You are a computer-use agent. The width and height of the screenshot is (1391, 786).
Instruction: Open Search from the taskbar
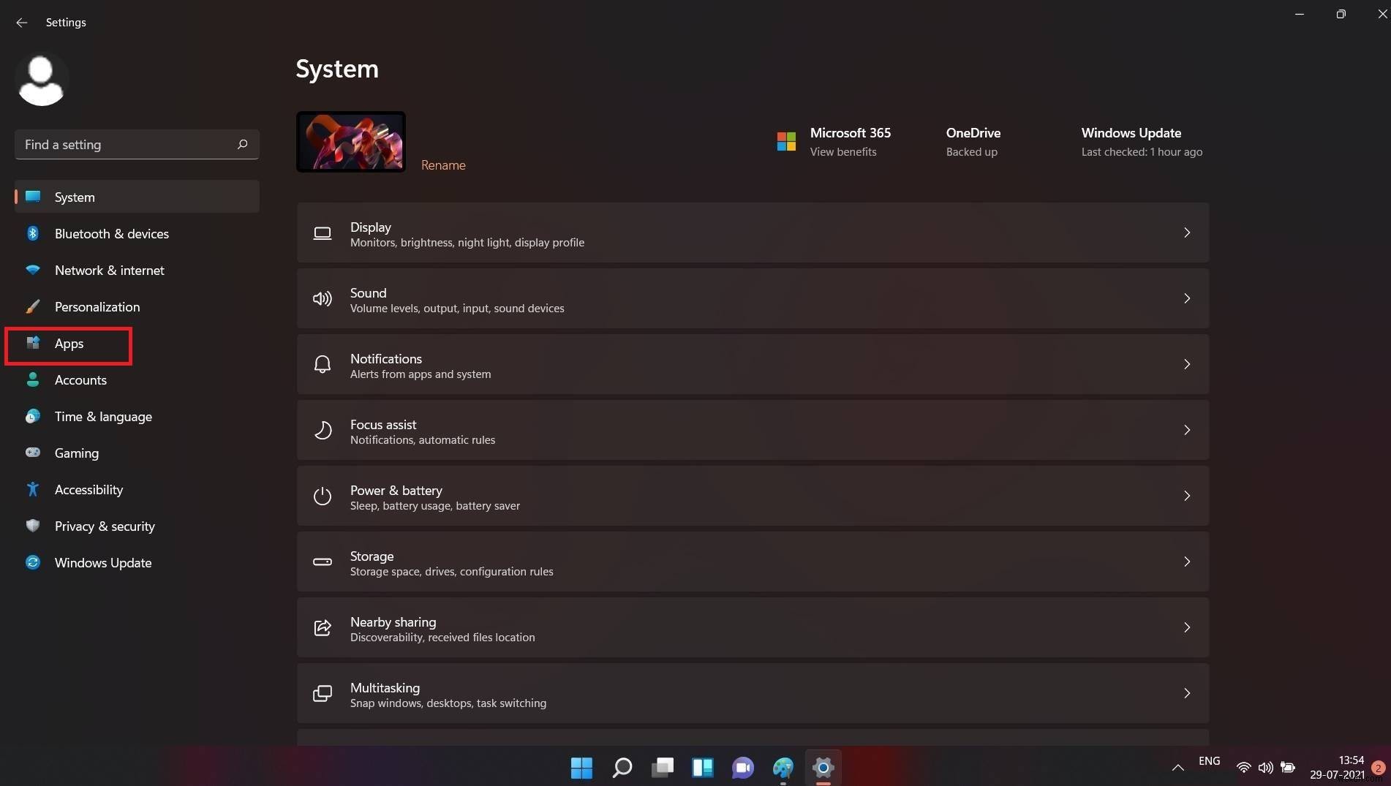pos(621,768)
